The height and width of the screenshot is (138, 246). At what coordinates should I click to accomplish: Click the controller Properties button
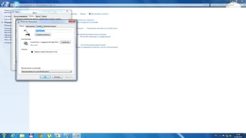pos(65,42)
